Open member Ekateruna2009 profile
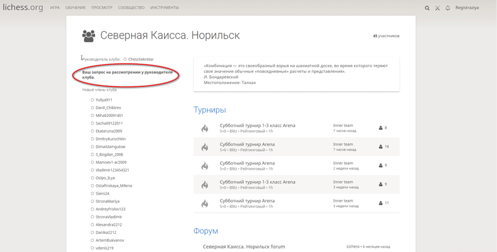 pos(109,131)
